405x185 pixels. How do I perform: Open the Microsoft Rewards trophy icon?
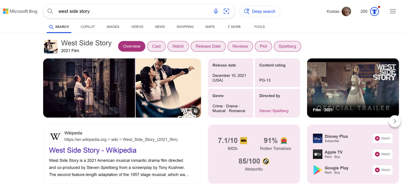tap(374, 11)
